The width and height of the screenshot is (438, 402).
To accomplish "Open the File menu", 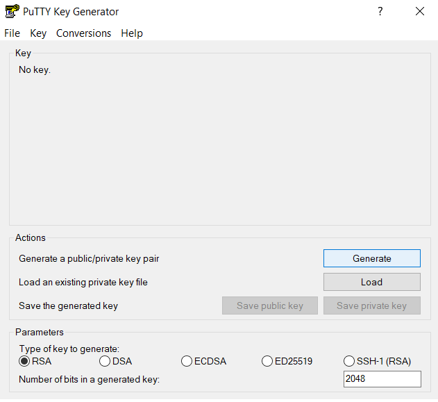I will click(x=12, y=33).
